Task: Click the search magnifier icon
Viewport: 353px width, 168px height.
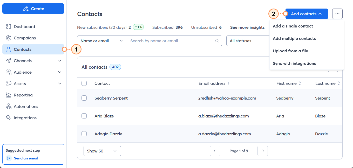Action: pyautogui.click(x=217, y=41)
